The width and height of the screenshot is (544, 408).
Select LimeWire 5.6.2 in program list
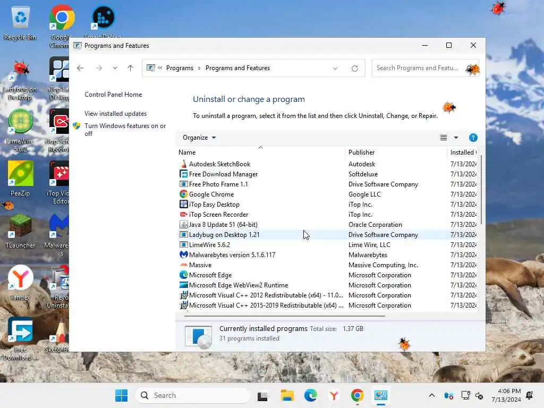point(327,245)
